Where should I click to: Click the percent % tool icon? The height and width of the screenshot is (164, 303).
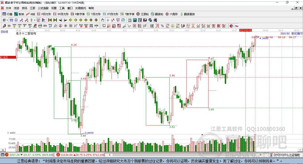click(162, 26)
